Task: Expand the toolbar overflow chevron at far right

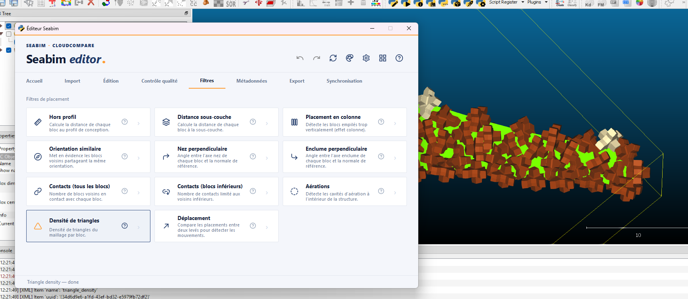Action: [x=684, y=3]
